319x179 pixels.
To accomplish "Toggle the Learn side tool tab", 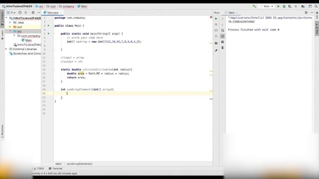I will (2, 34).
